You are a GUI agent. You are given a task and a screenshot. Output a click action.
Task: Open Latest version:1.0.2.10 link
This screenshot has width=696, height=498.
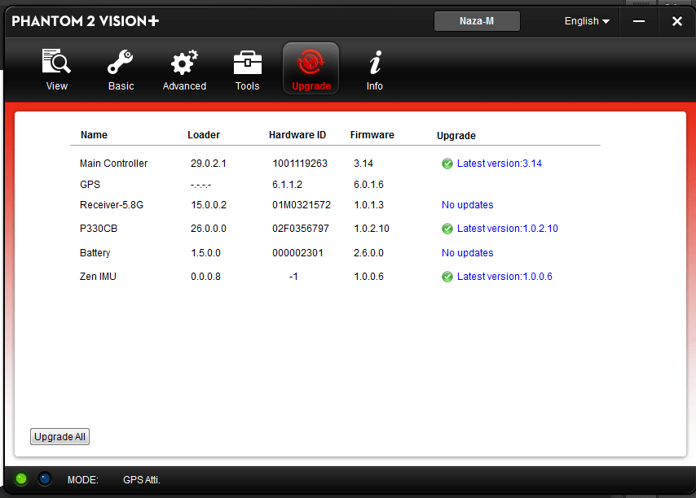click(x=508, y=229)
